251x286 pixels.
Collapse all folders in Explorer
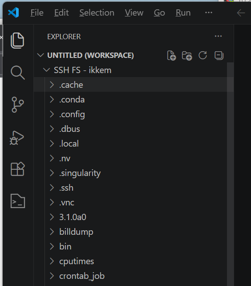[219, 55]
